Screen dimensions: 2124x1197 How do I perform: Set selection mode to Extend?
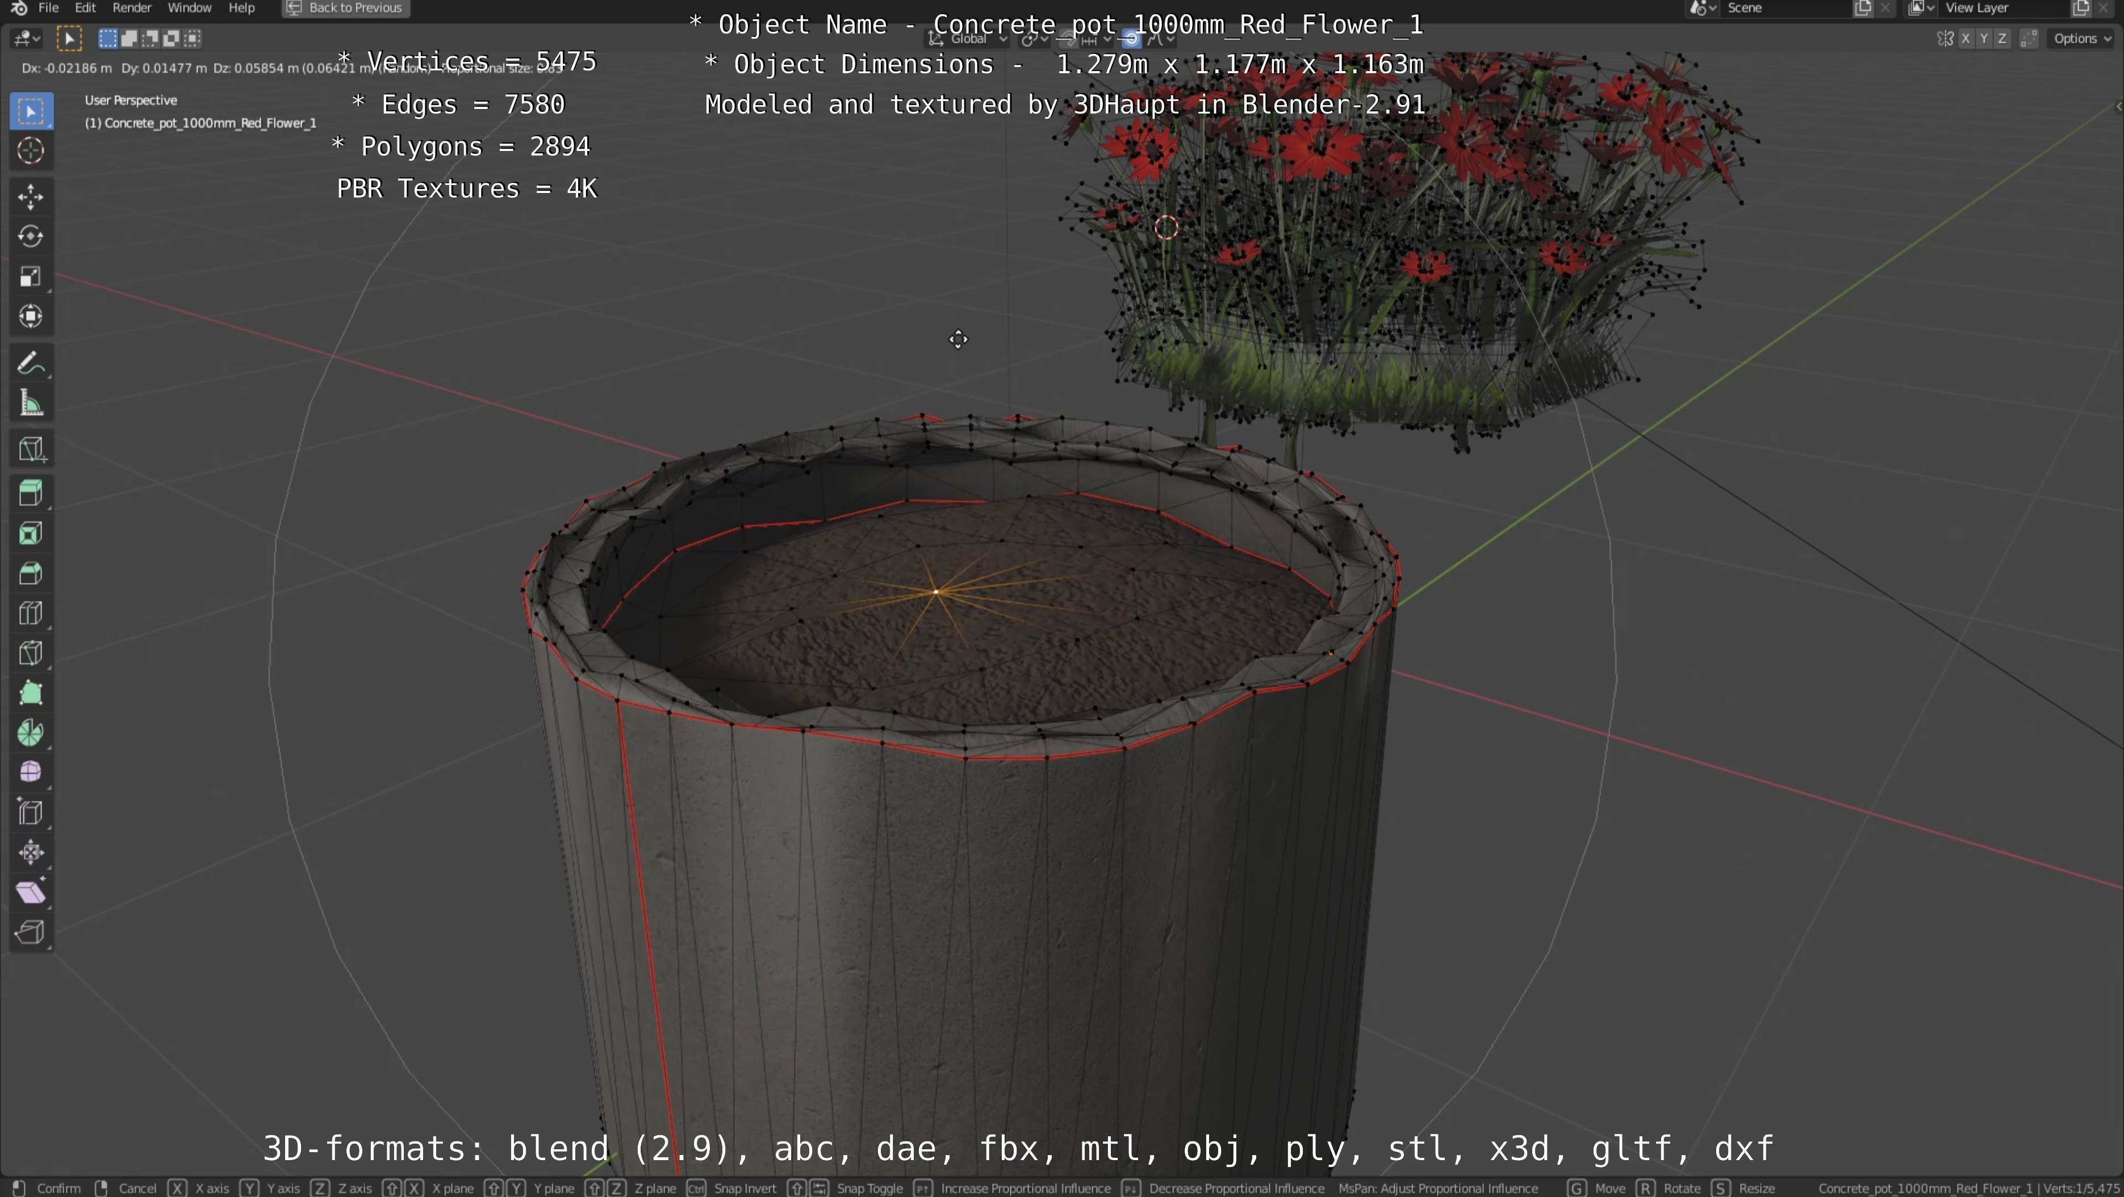coord(129,38)
